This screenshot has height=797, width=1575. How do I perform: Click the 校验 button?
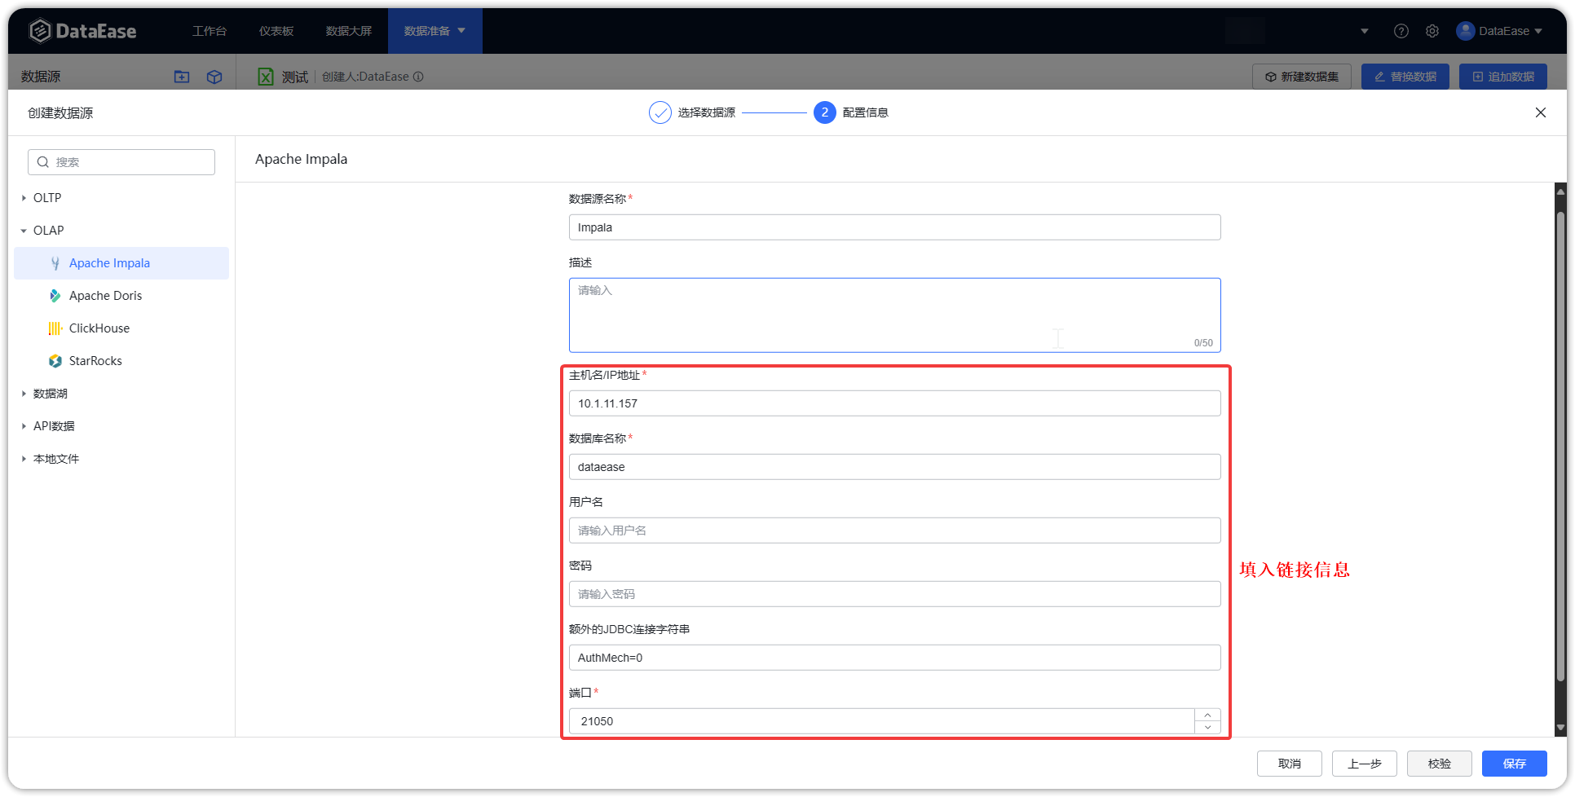point(1439,764)
